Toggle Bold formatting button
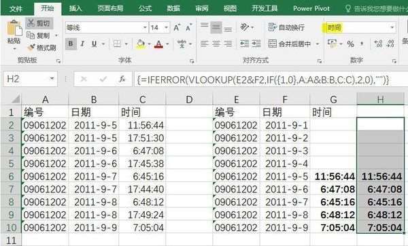Image resolution: width=408 pixels, height=246 pixels. point(71,43)
